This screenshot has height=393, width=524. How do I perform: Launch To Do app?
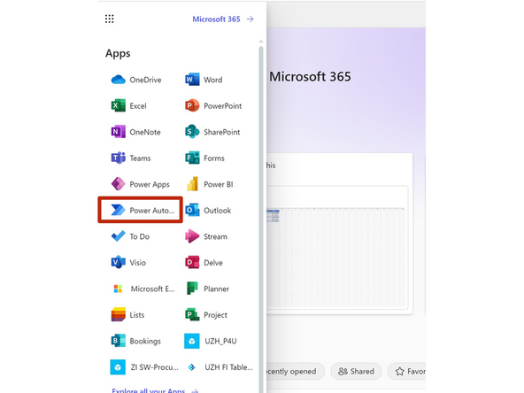click(x=130, y=236)
